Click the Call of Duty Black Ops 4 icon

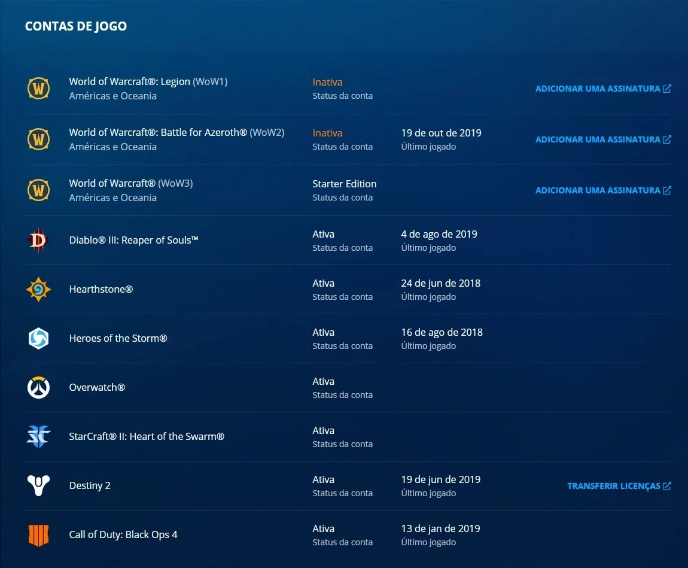point(39,535)
